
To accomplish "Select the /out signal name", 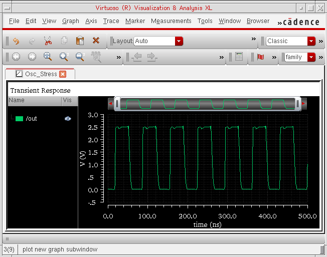I will pyautogui.click(x=32, y=119).
